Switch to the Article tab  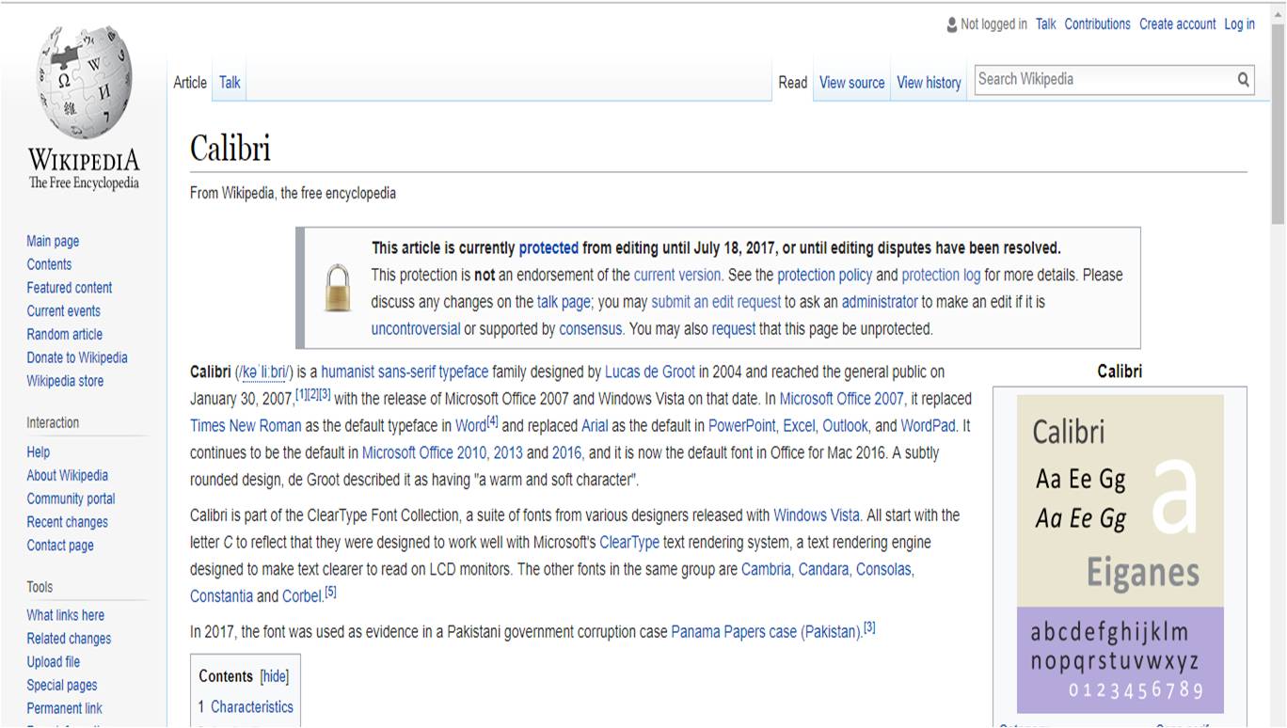(x=190, y=83)
